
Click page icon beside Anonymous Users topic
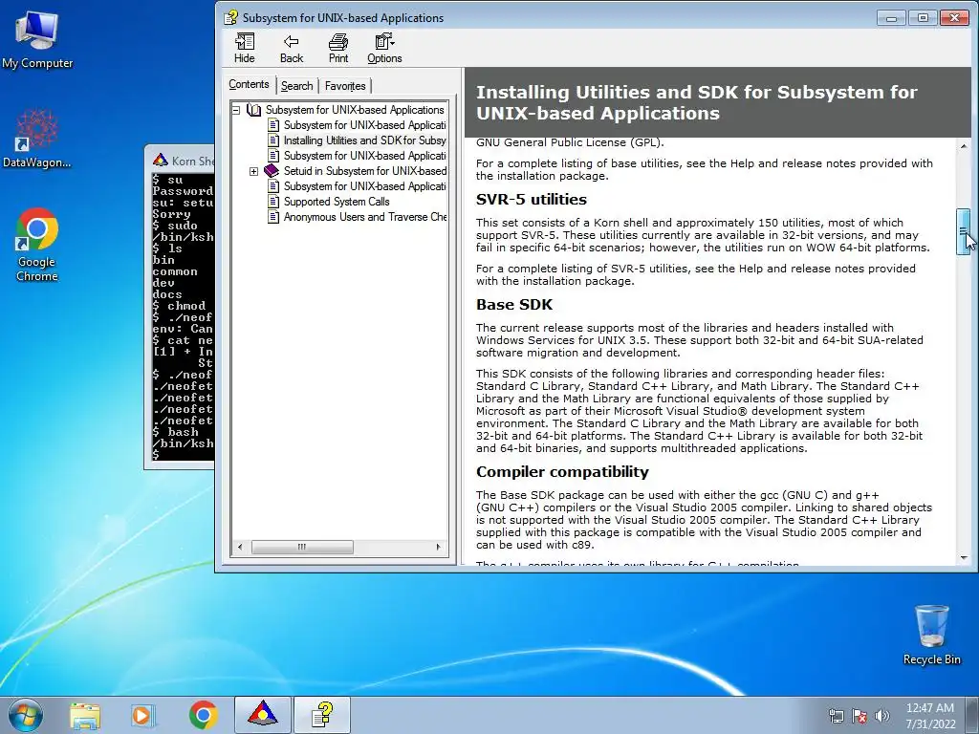[x=272, y=217]
